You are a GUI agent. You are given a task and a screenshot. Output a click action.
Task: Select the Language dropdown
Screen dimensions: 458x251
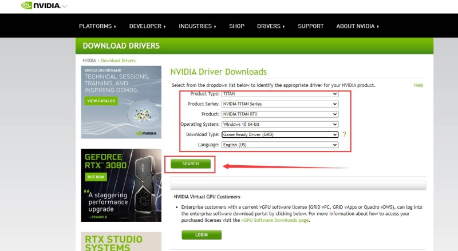click(x=279, y=145)
